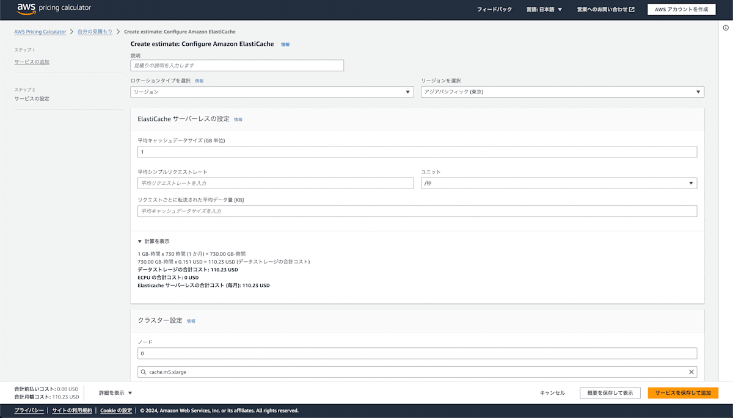This screenshot has height=418, width=733.
Task: Click the search magnifier in instance type field
Action: [144, 372]
